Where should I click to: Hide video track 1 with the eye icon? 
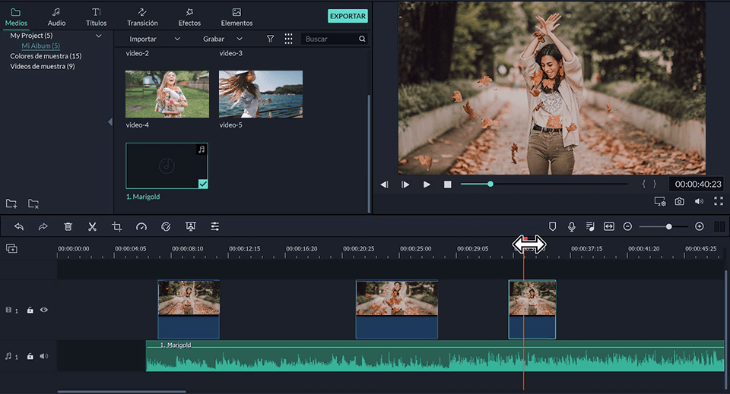click(x=44, y=310)
